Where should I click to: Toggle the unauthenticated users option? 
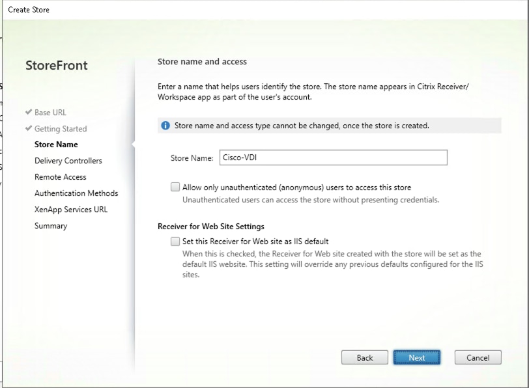[175, 187]
